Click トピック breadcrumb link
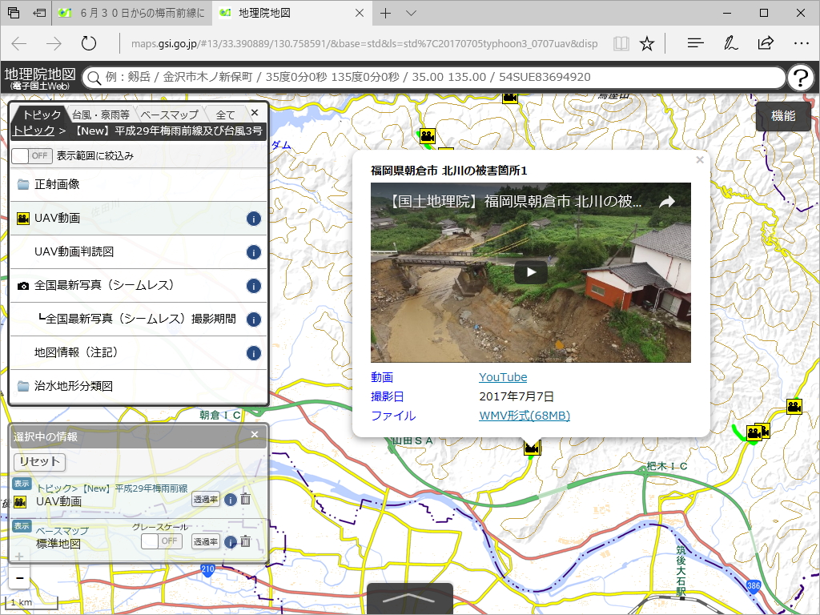This screenshot has width=820, height=615. pos(34,131)
